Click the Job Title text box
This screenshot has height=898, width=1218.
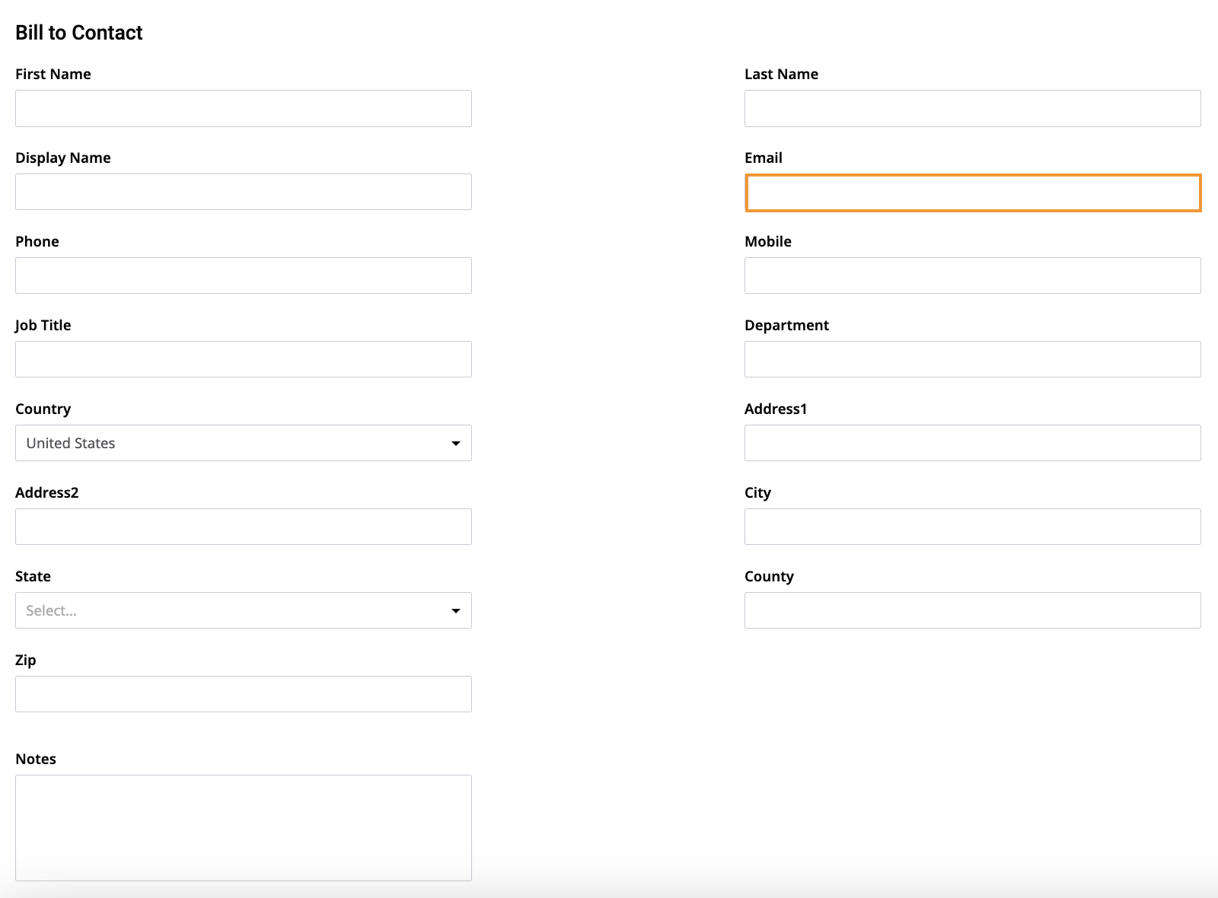(244, 359)
